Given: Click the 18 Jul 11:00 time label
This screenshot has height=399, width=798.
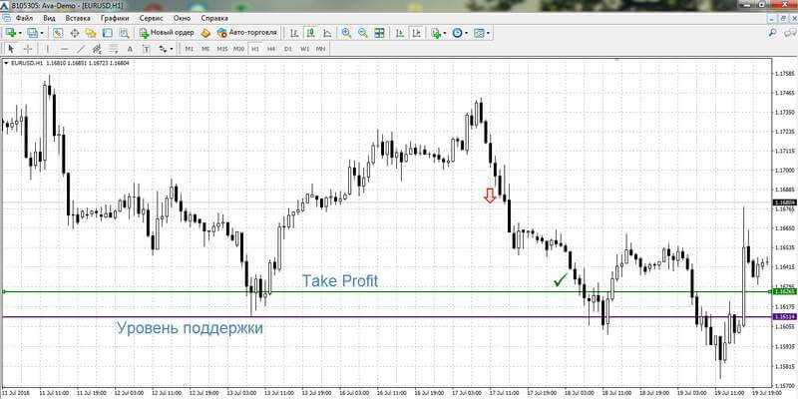Looking at the screenshot, I should point(617,393).
